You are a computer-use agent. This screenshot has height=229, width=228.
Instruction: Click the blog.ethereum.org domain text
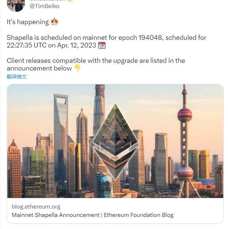36,207
